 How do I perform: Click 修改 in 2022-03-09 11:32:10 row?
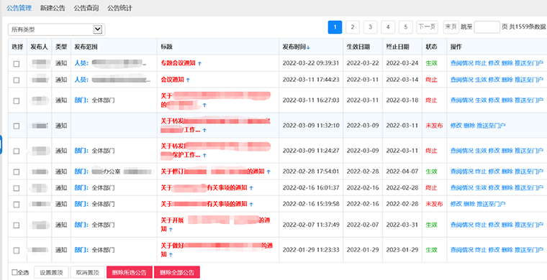click(x=456, y=126)
